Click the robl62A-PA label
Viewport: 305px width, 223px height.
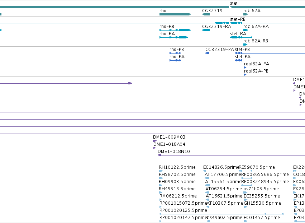click(257, 64)
